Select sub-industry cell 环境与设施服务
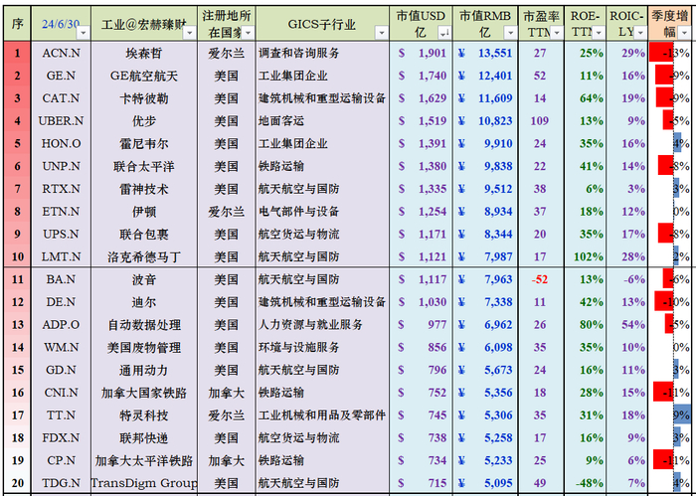This screenshot has height=496, width=696. click(x=323, y=347)
